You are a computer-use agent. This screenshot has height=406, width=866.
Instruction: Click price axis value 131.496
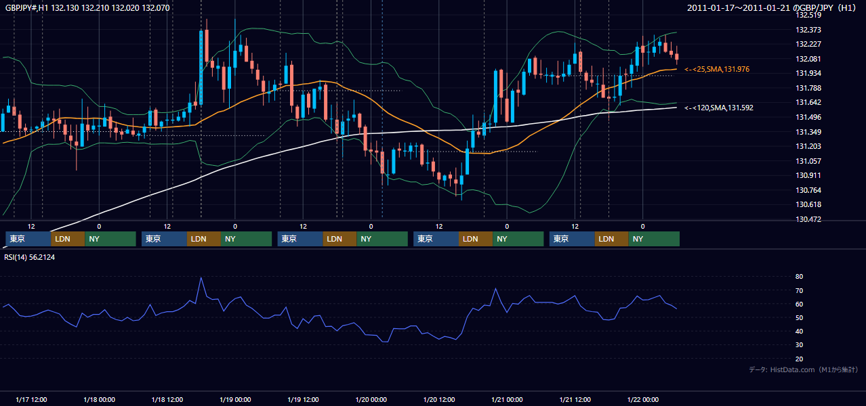808,117
